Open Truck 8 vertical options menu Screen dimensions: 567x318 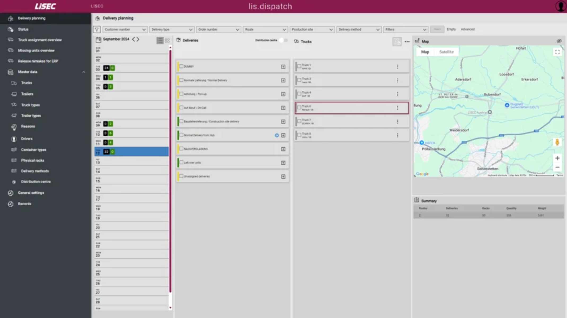pyautogui.click(x=397, y=135)
